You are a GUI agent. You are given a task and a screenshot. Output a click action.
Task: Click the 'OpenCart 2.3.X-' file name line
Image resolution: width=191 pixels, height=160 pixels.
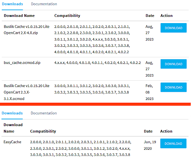click(17, 92)
